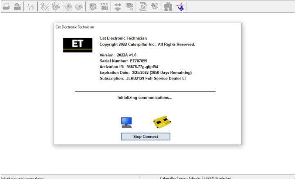Click the 'Expiration Date: 3/25/2022' line
This screenshot has height=179, width=295.
[x=145, y=73]
